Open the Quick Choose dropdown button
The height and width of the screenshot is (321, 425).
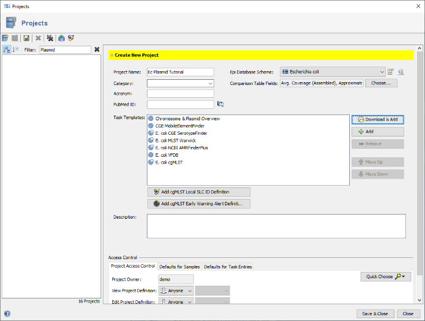pyautogui.click(x=385, y=276)
